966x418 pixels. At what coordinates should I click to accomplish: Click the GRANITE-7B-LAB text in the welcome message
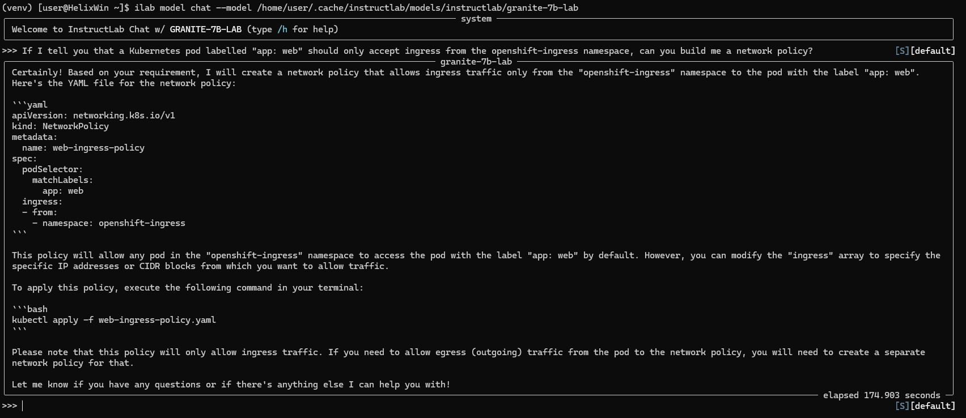coord(205,29)
